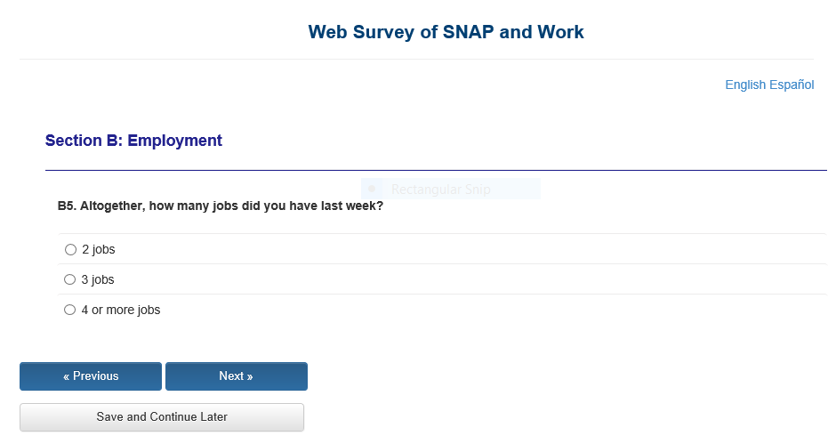Click the Web Survey of SNAP and Work title
The image size is (836, 444).
click(446, 33)
